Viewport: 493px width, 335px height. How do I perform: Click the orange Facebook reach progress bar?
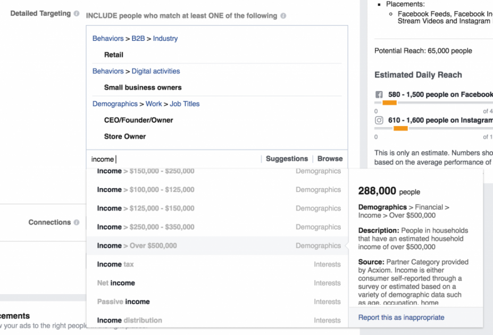coord(390,103)
